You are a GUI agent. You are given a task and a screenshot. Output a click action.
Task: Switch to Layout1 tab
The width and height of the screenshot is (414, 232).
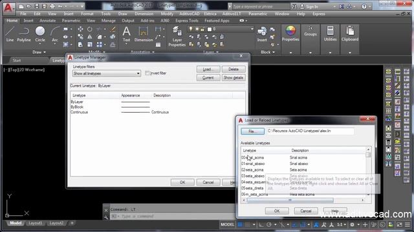pyautogui.click(x=35, y=223)
